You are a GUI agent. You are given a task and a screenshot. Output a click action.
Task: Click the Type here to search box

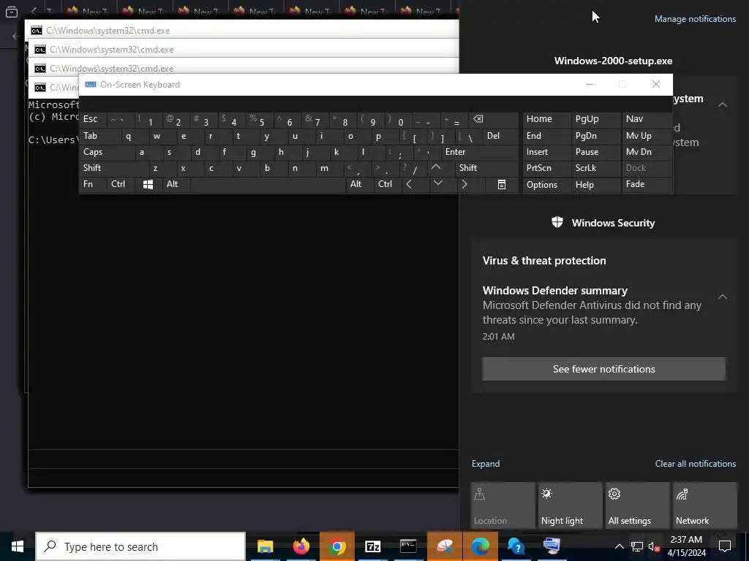[140, 546]
